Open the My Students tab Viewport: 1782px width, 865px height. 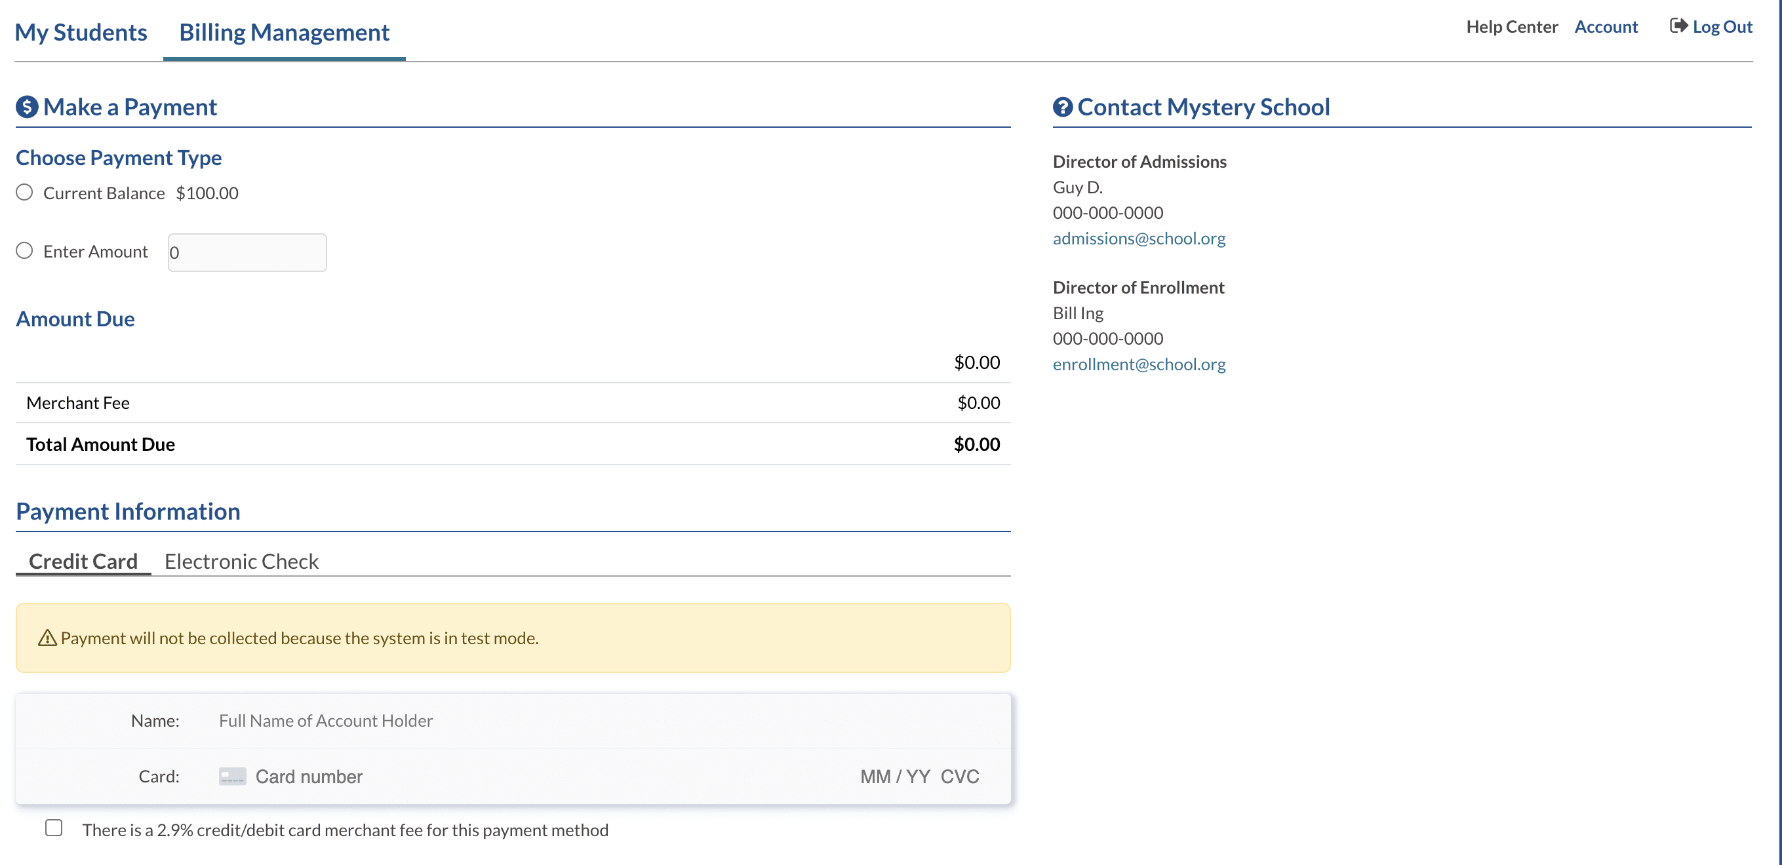point(81,33)
